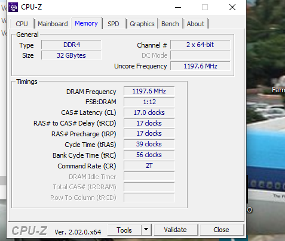Viewport: 285px width, 241px height.
Task: Click the Uncore Frequency 1197.6 MHz value
Action: 200,66
